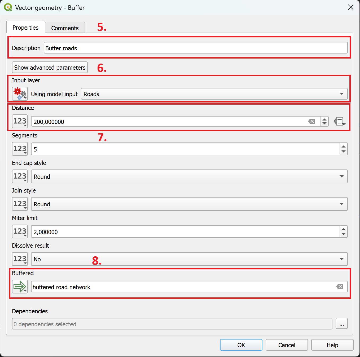Click the Distance value type icon
The height and width of the screenshot is (357, 360).
click(20, 121)
